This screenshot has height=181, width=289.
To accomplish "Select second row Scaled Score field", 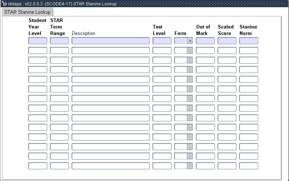I will [x=227, y=50].
